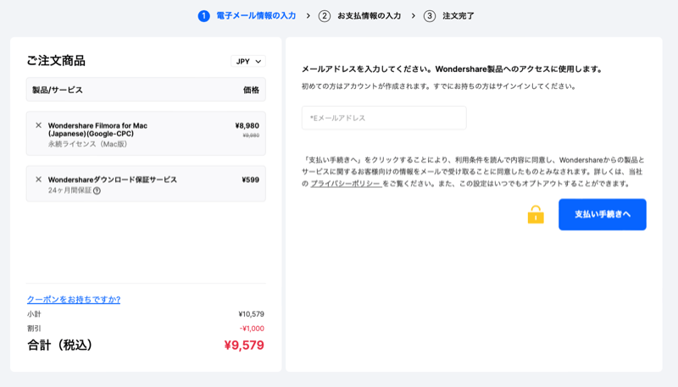Screen dimensions: 678x387
Task: Click Wondershareダウンロード保証サービス product name
Action: (113, 180)
